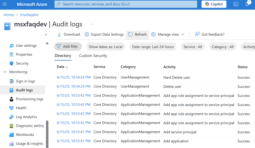
Task: Click the Health heart icon
Action: pos(11,108)
